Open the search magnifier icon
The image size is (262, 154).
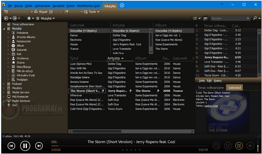point(255,18)
